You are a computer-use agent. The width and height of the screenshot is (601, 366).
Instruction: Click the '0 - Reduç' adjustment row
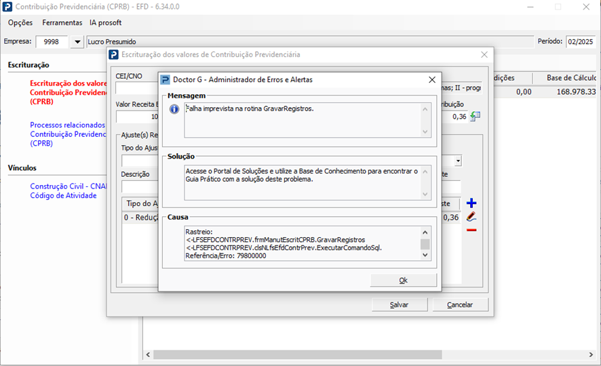(x=140, y=218)
